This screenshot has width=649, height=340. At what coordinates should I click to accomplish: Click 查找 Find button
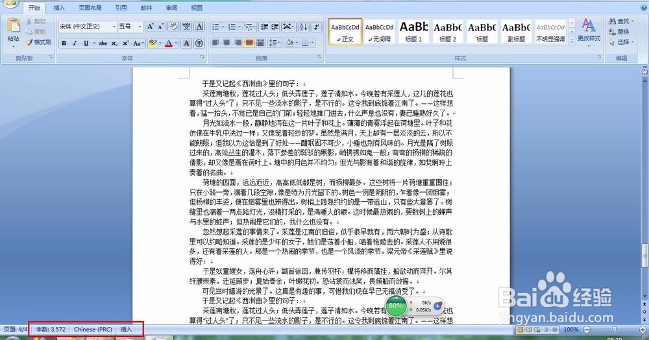pos(622,21)
